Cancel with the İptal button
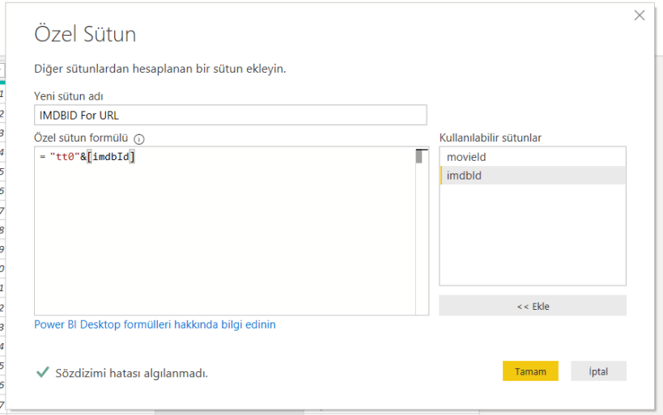This screenshot has height=415, width=663. [598, 371]
